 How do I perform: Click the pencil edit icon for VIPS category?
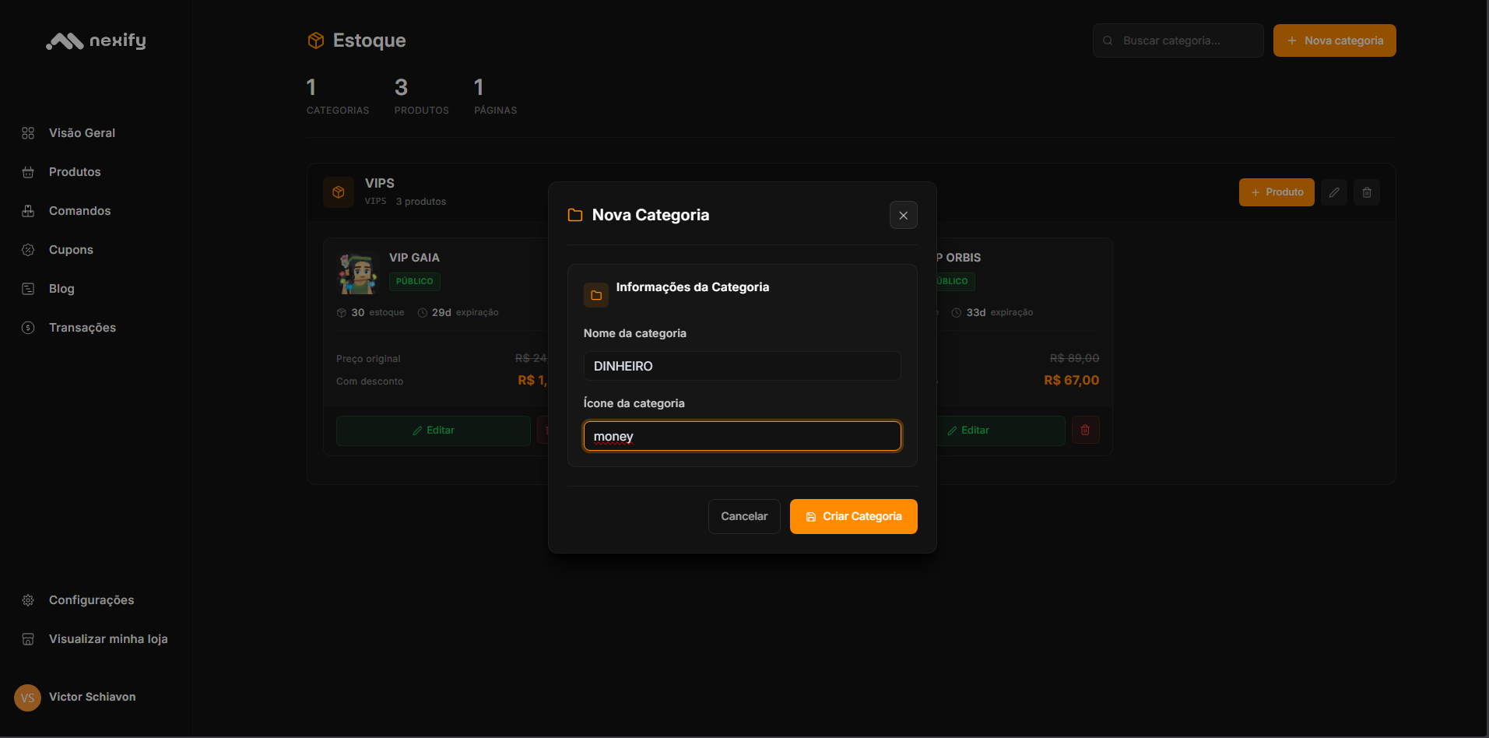pos(1334,192)
